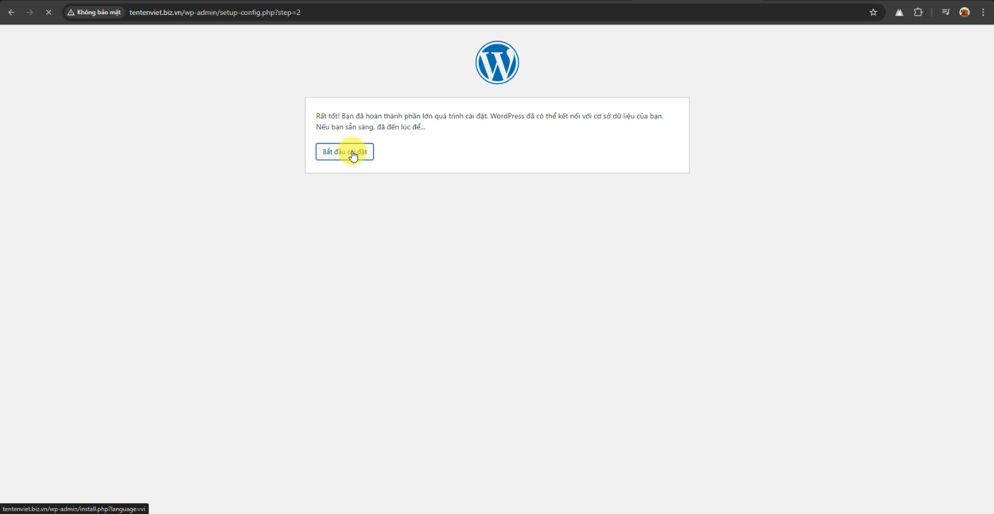Image resolution: width=994 pixels, height=514 pixels.
Task: Open the Chrome three-dot menu
Action: [x=983, y=12]
